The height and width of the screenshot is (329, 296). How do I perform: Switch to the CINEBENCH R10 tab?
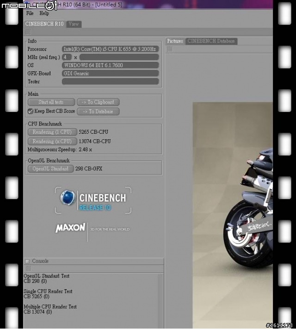(x=44, y=24)
